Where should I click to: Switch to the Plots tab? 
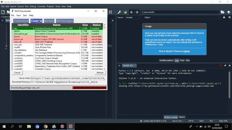click(182, 60)
